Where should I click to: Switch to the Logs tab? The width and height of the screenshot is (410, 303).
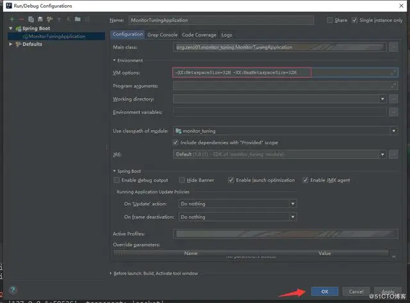coord(226,35)
